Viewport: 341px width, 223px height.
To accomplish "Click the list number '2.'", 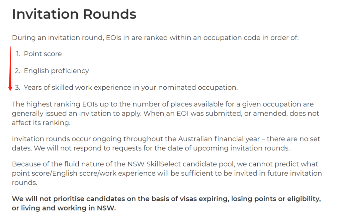I will click(x=18, y=71).
